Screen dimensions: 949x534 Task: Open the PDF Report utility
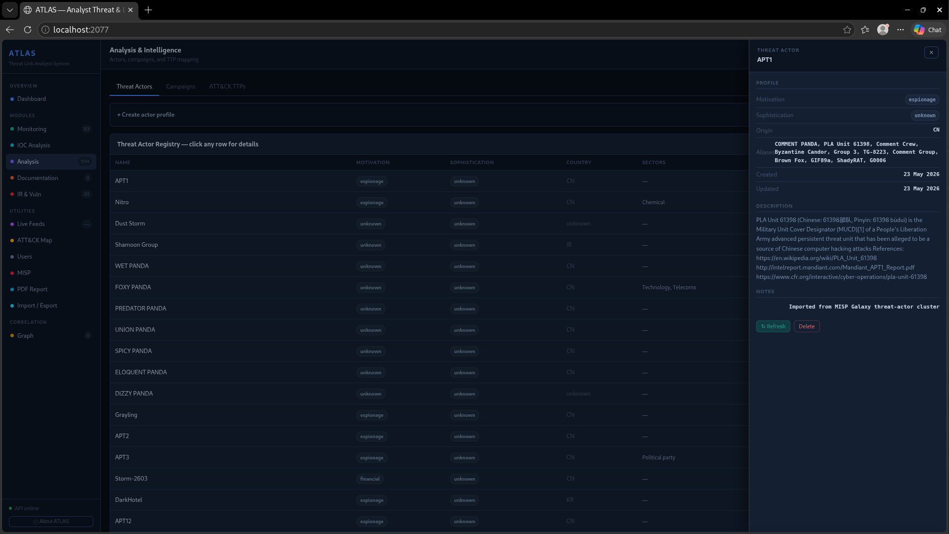(x=51, y=289)
